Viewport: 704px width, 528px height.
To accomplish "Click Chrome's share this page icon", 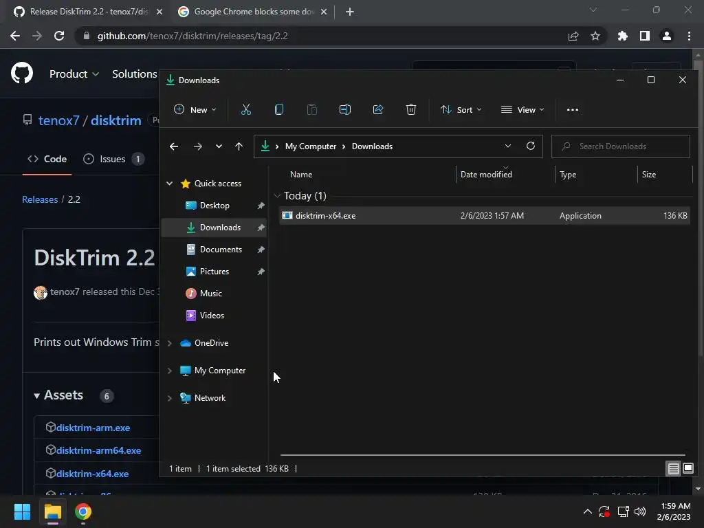I will 573,36.
